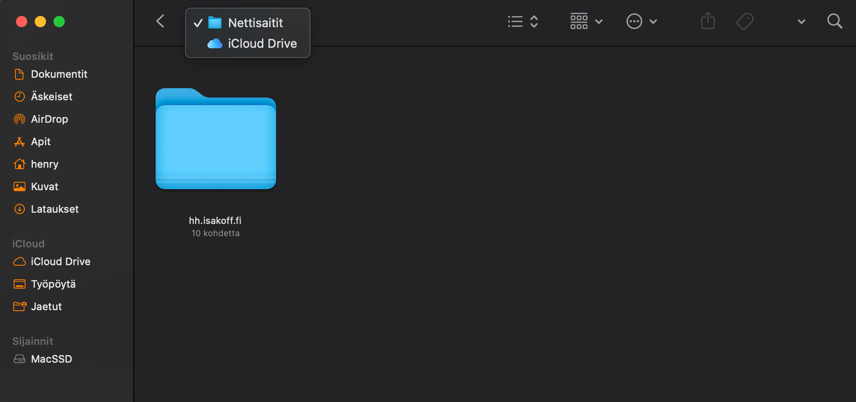Open the grouping grid icon menu

tap(586, 22)
